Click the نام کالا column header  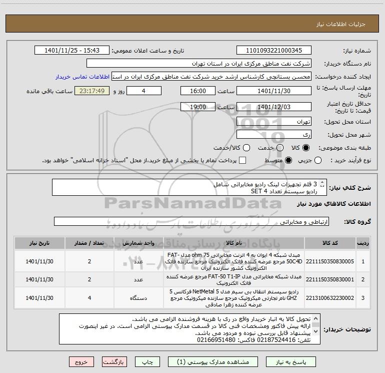pyautogui.click(x=234, y=243)
